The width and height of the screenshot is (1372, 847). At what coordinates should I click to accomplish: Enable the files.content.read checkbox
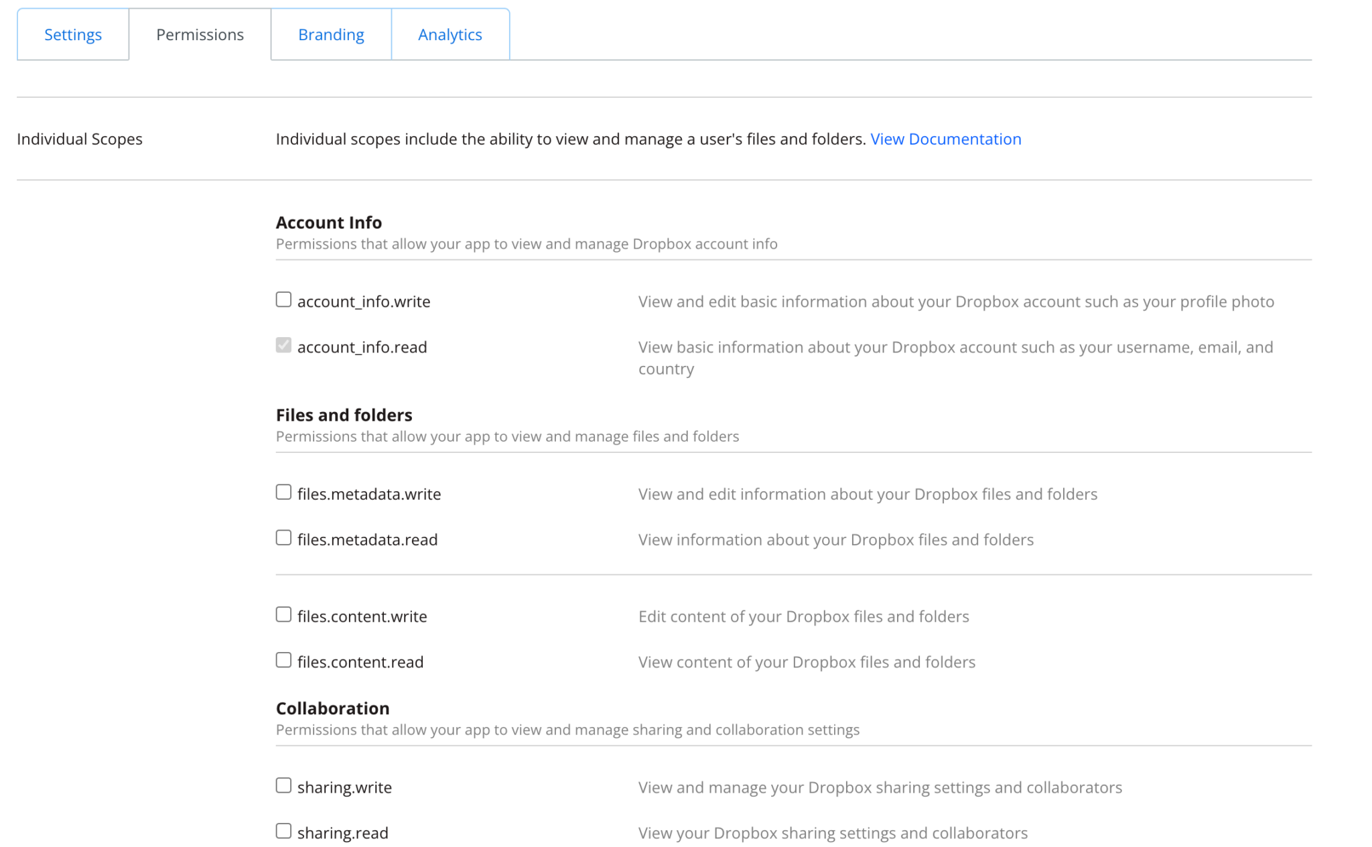click(283, 659)
